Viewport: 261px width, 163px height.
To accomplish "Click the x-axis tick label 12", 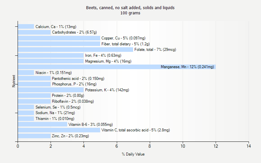I will click(x=216, y=146).
